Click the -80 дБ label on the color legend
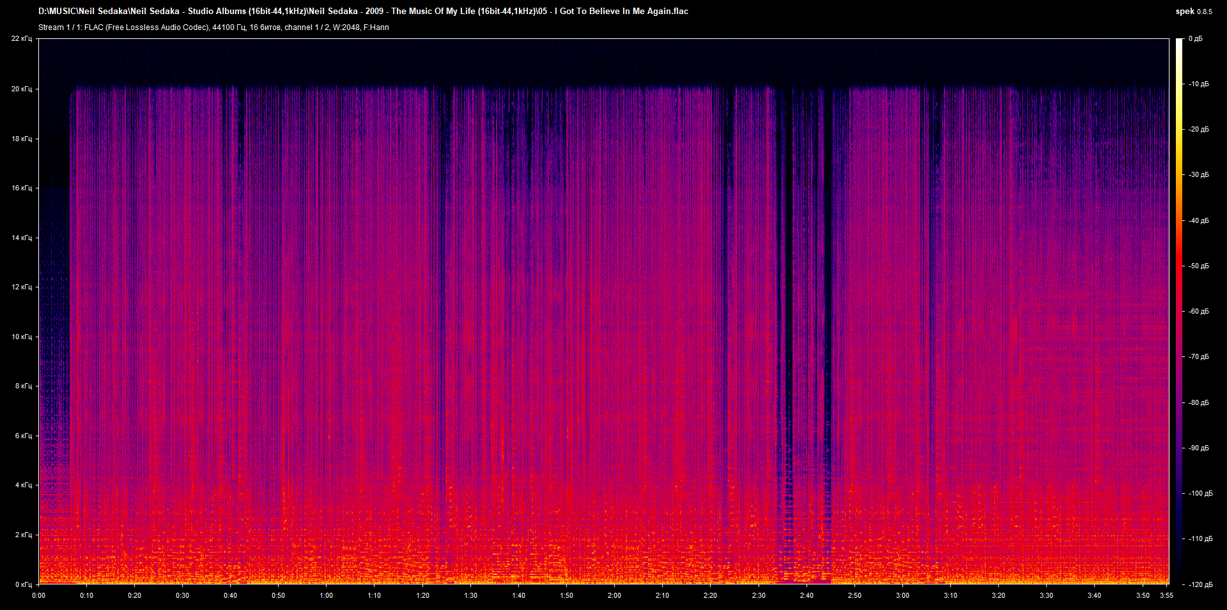The height and width of the screenshot is (610, 1227). point(1198,402)
